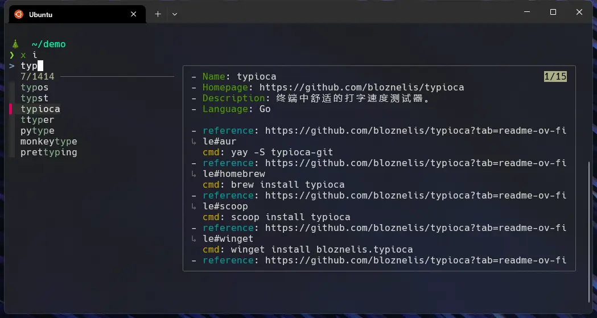Select 'prettyping' in results list
The height and width of the screenshot is (318, 597).
click(x=49, y=152)
